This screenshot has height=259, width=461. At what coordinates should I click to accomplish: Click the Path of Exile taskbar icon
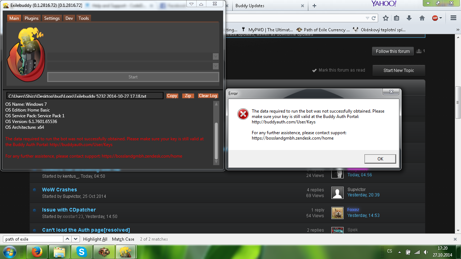click(104, 252)
